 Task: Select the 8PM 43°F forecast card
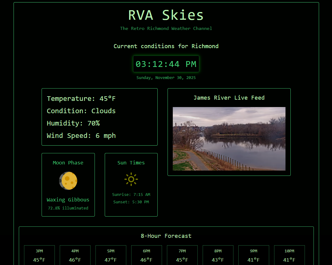pos(218,256)
